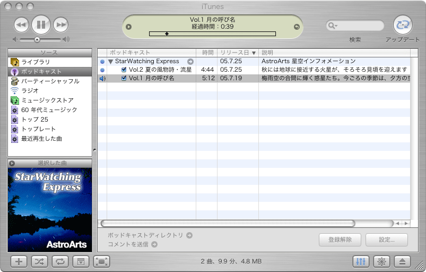Toggle shuffle mode
The width and height of the screenshot is (426, 272).
(39, 262)
